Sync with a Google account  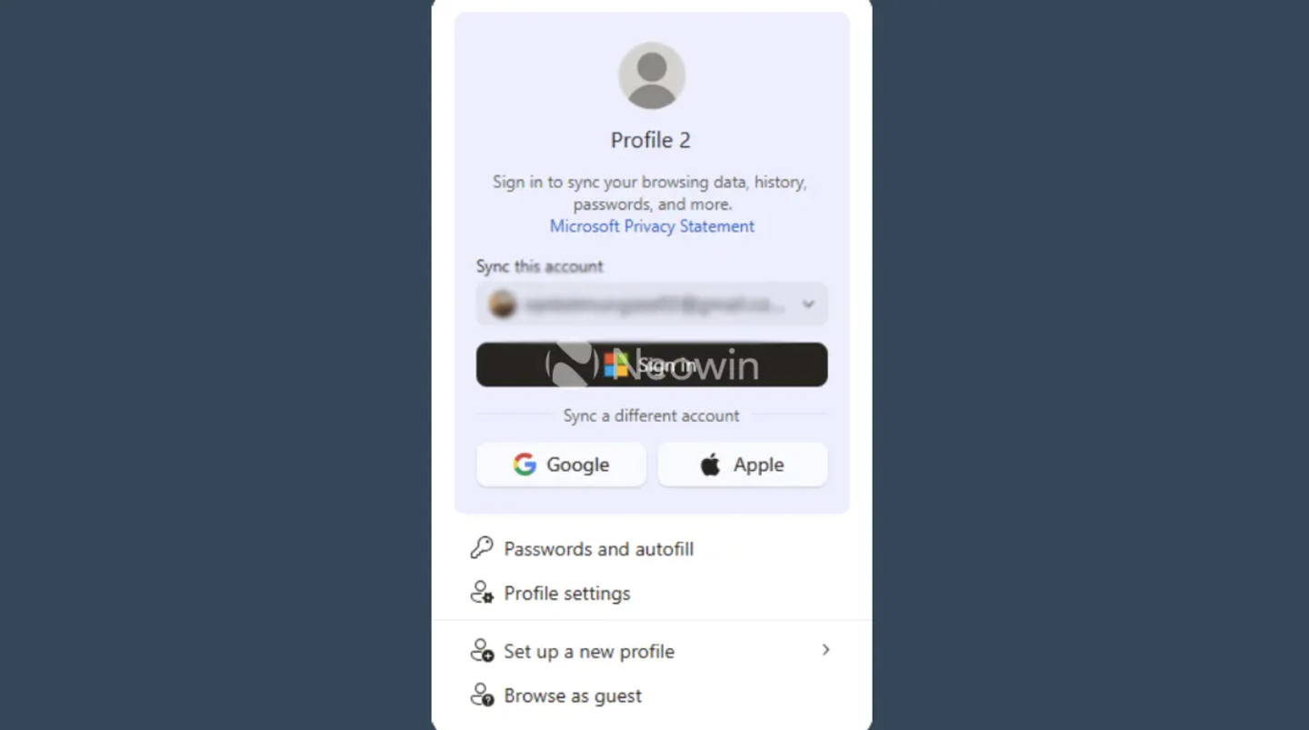click(561, 465)
